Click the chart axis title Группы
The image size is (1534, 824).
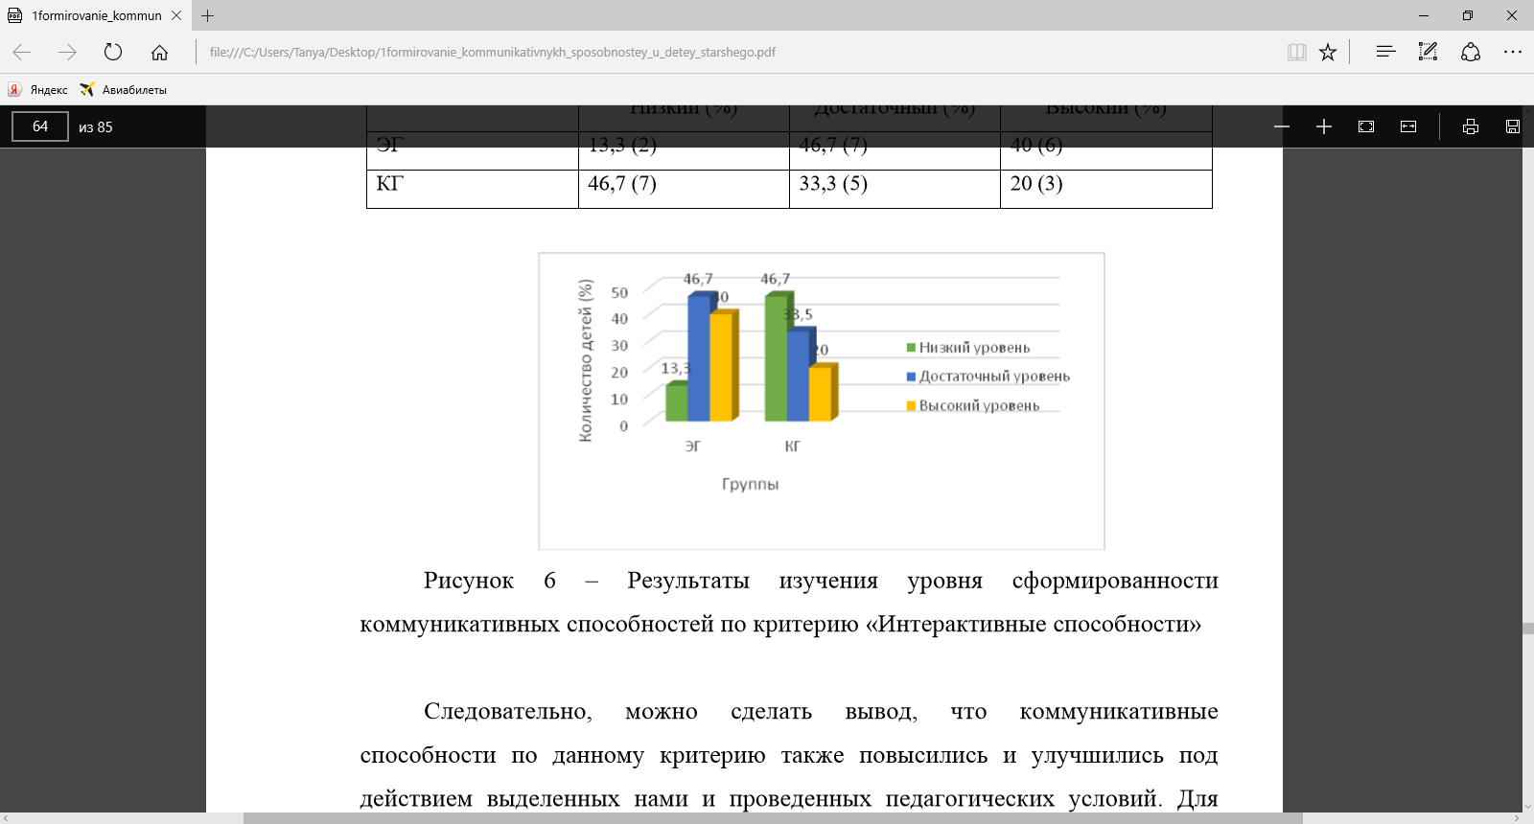(x=751, y=484)
